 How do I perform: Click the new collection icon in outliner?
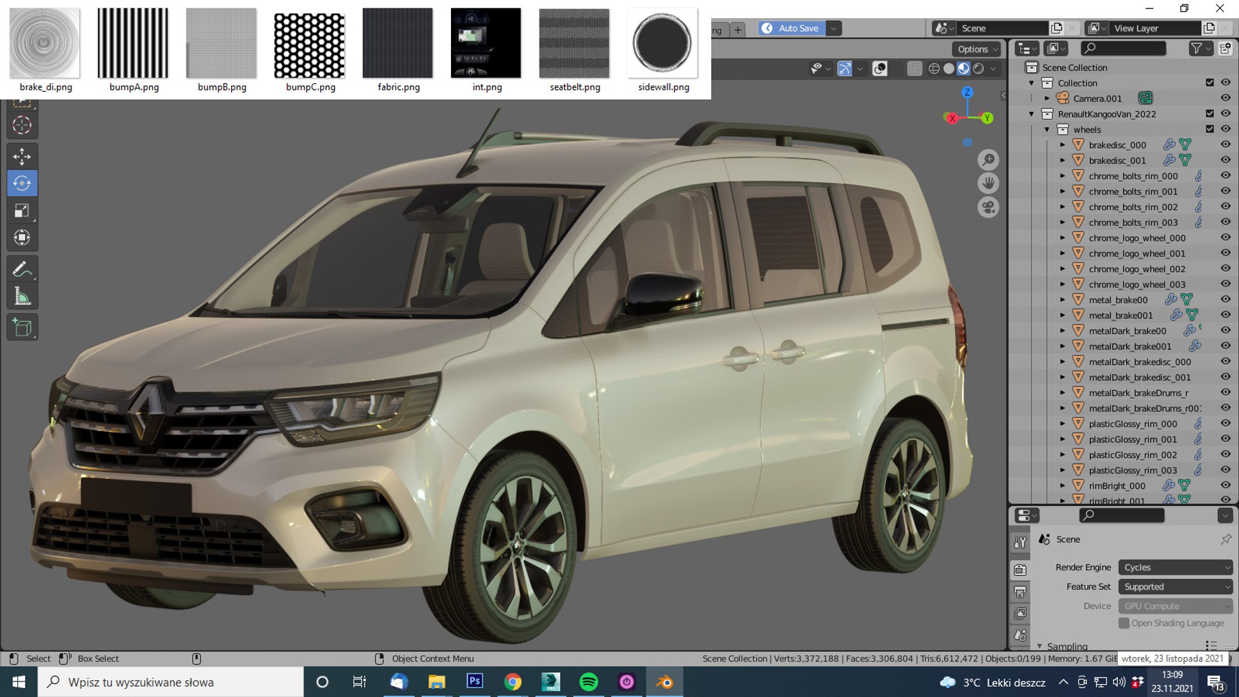(x=1225, y=48)
